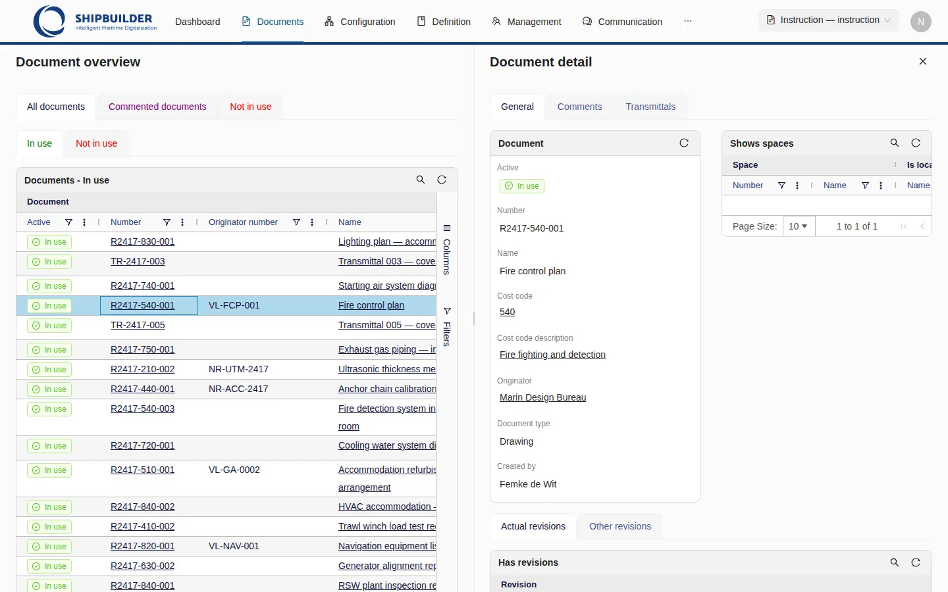
Task: Open column menu for Active column
Action: point(84,222)
